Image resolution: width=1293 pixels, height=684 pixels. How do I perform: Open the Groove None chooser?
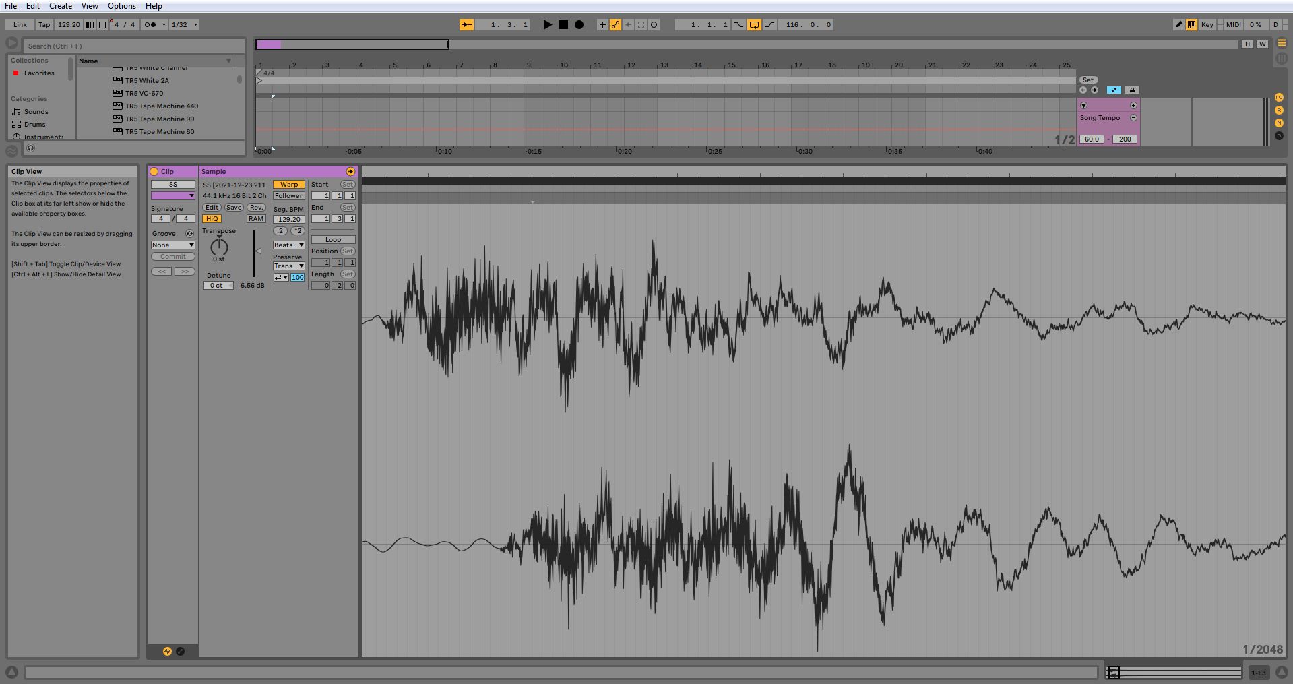[x=173, y=245]
